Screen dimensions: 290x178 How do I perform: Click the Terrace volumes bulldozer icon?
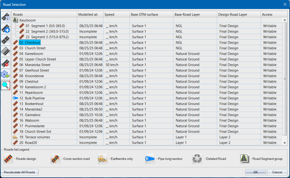tap(16, 137)
